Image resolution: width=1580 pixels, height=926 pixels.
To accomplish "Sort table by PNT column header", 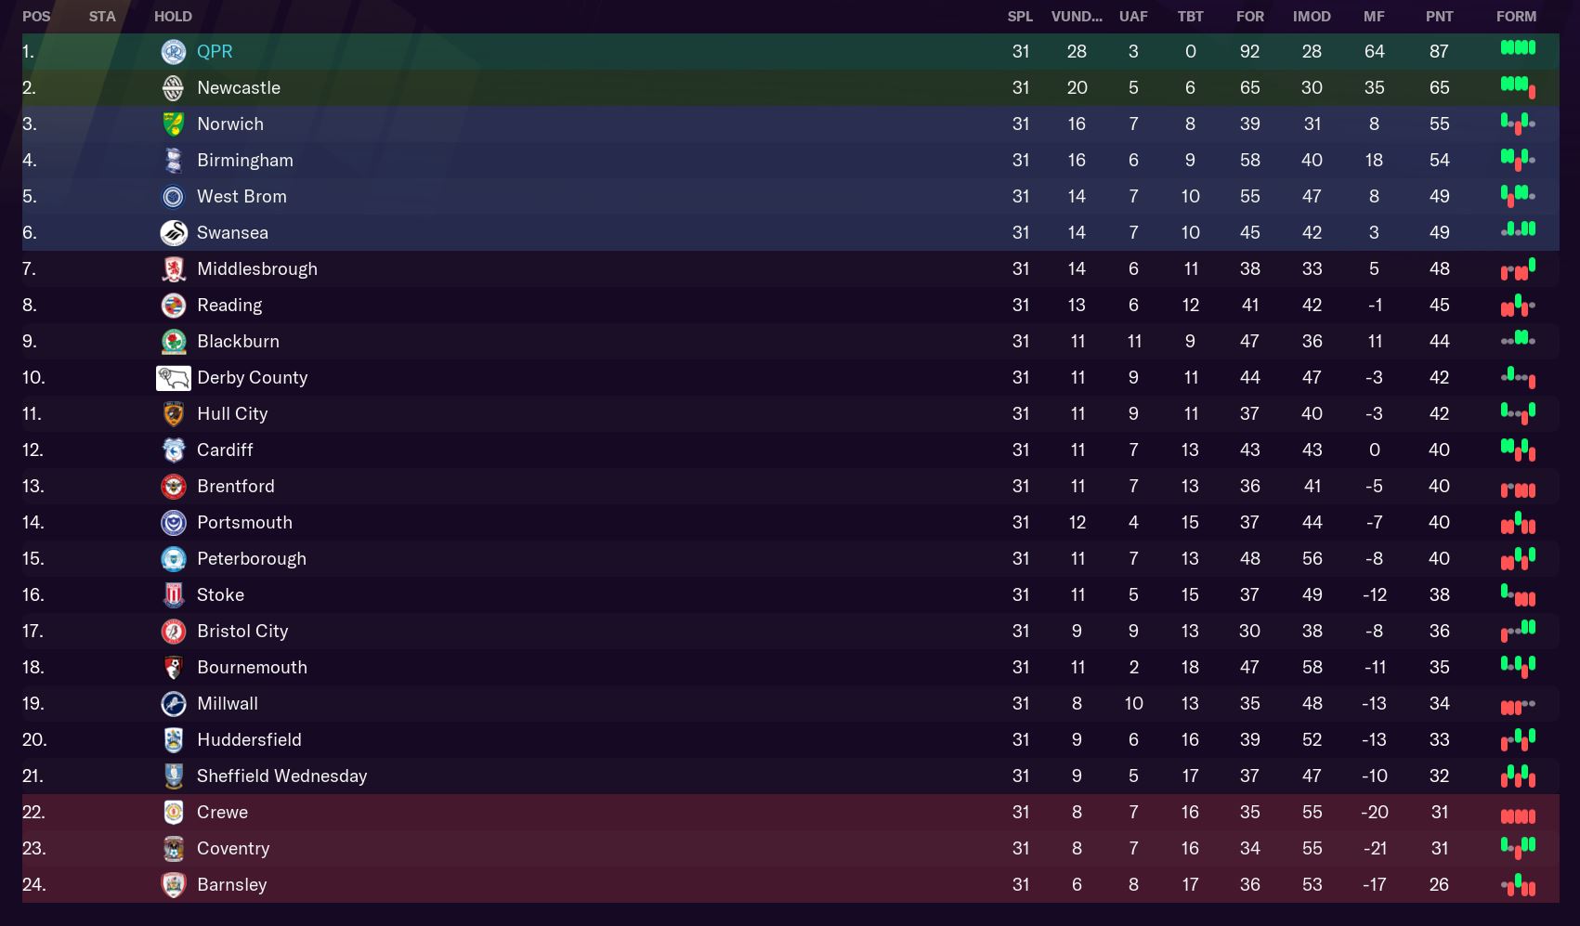I will pyautogui.click(x=1439, y=17).
